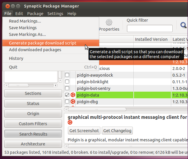Click the Get Screenshot button
Viewport: 188px width, 159px height.
[x=84, y=131]
